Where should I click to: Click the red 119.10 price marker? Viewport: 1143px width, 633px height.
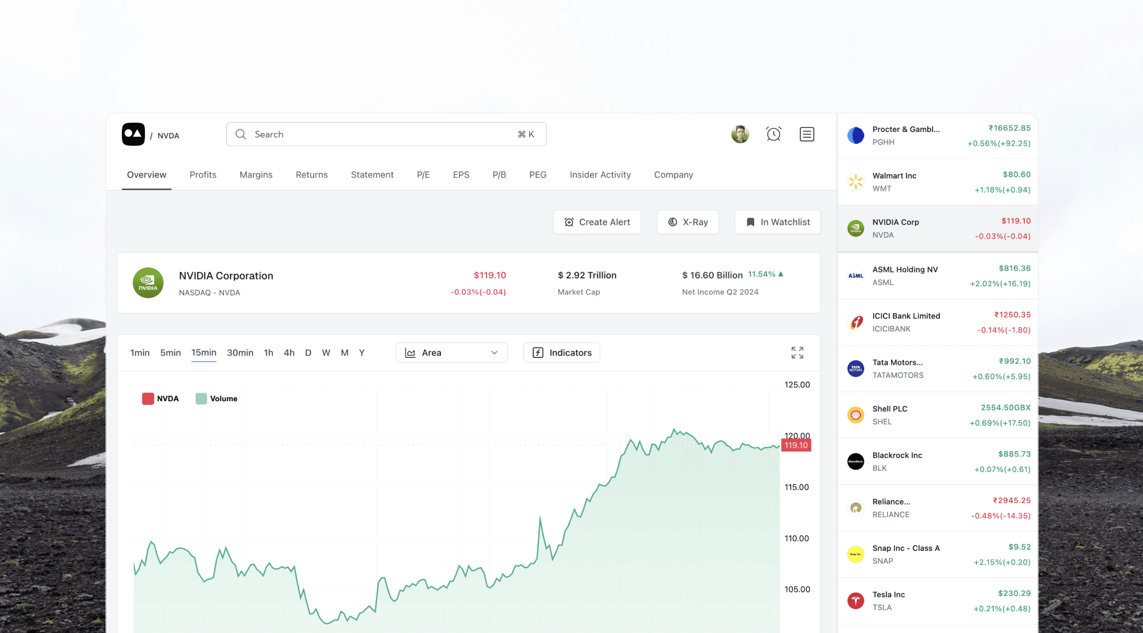click(x=795, y=445)
